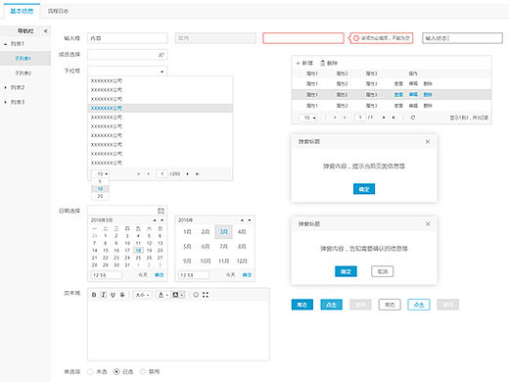Click blue 查看 link in highlighted table row
This screenshot has height=382, width=509.
[398, 95]
